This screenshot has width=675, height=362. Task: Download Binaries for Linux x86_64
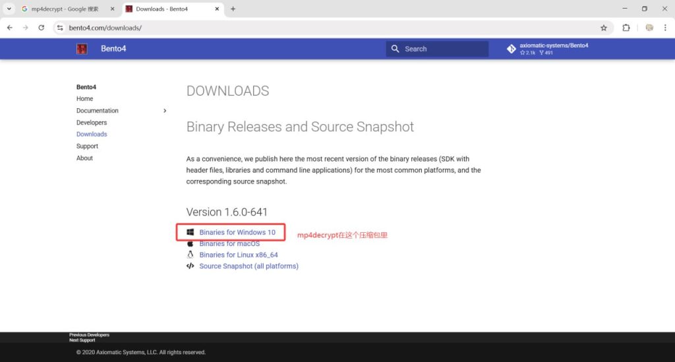(239, 255)
